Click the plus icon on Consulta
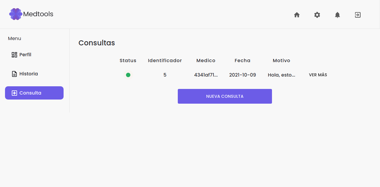 pos(14,93)
